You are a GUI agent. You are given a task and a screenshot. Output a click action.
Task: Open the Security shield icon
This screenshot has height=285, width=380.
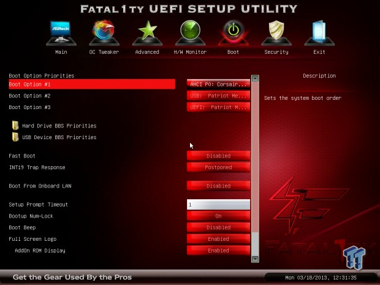pos(276,33)
